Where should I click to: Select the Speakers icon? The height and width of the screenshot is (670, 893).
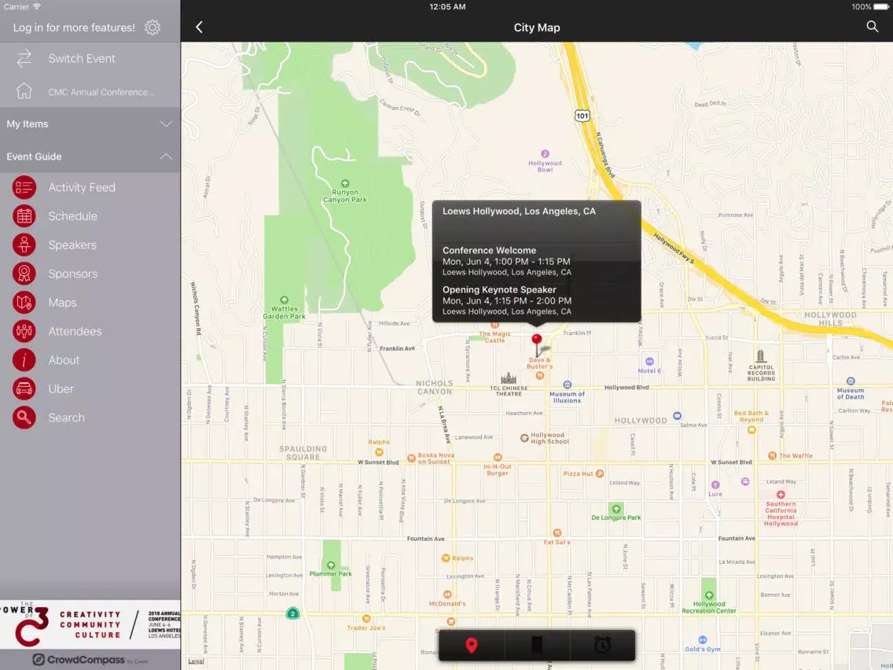pos(24,245)
